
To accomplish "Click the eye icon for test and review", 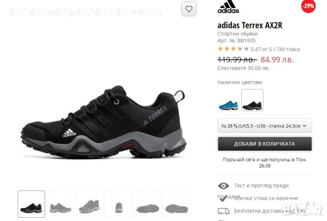I will 223,186.
